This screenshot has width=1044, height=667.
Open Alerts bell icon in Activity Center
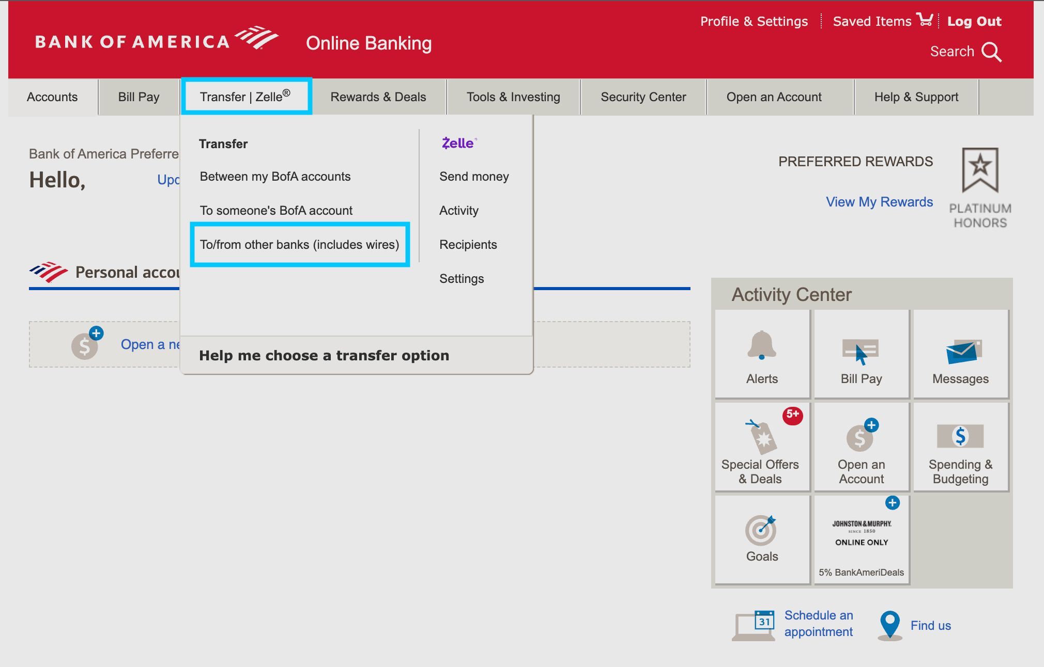[761, 345]
